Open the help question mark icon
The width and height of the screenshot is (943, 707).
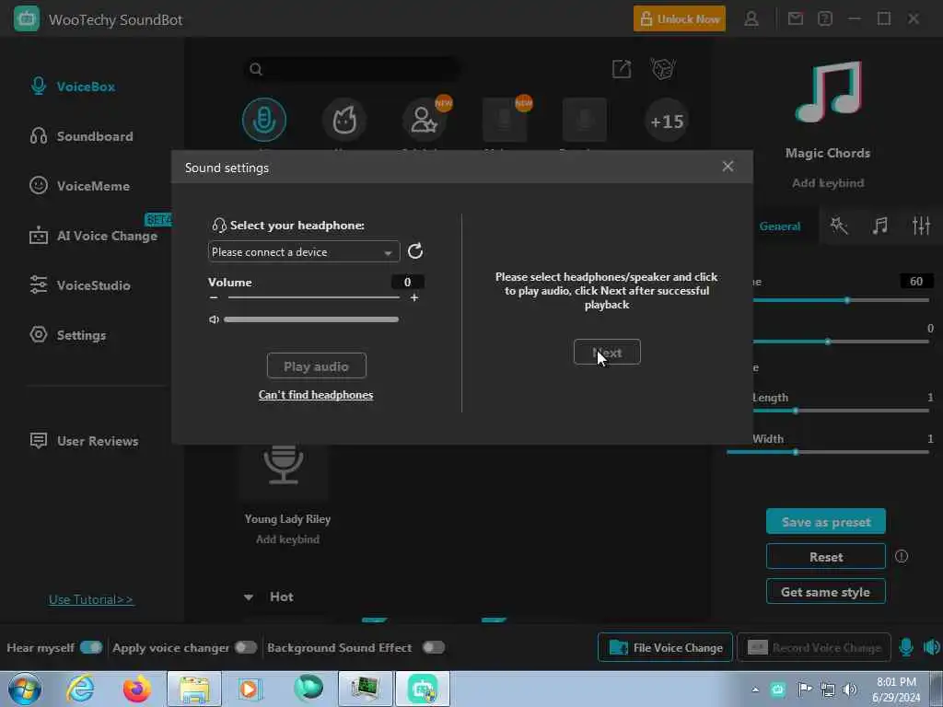pos(825,18)
